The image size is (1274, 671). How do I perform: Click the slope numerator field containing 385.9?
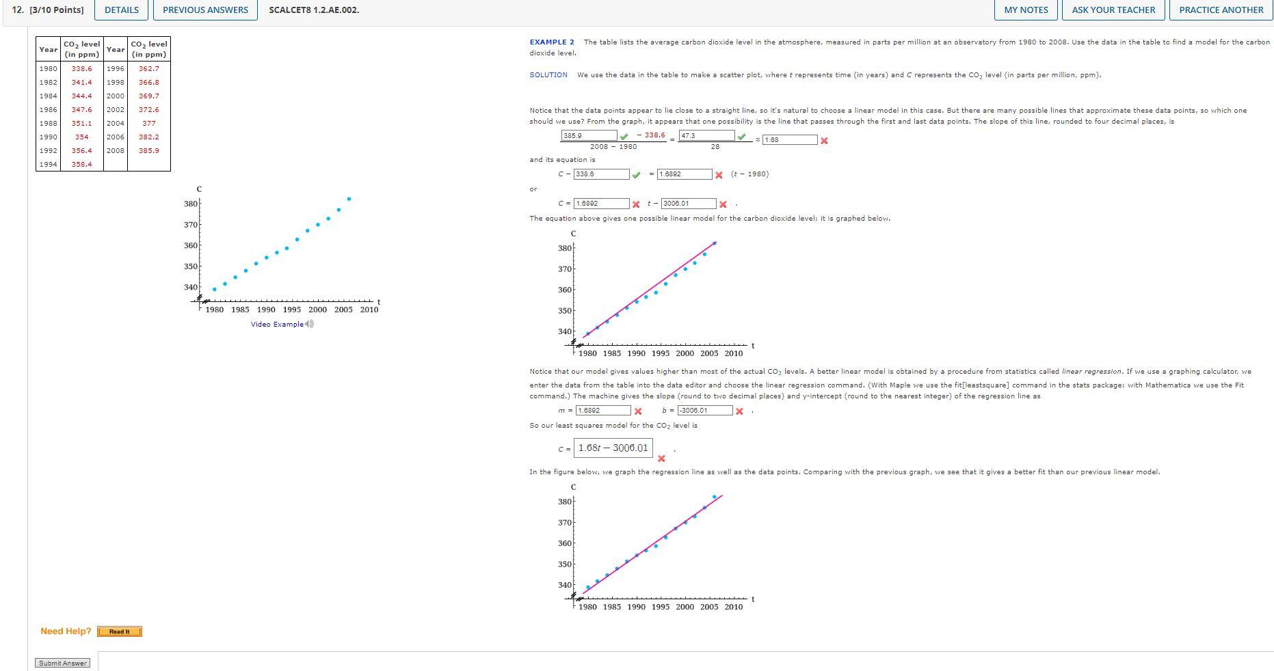[589, 136]
